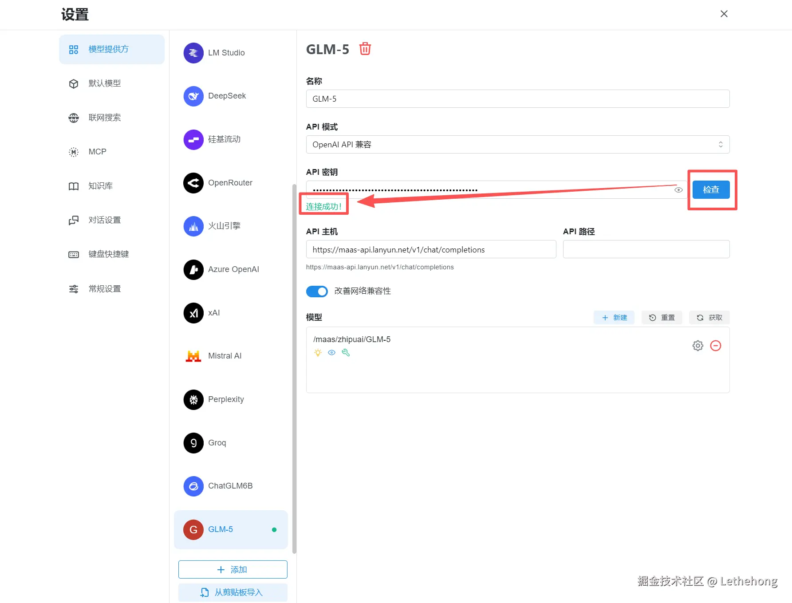Delete the GLM-5 provider via trash icon

point(365,48)
